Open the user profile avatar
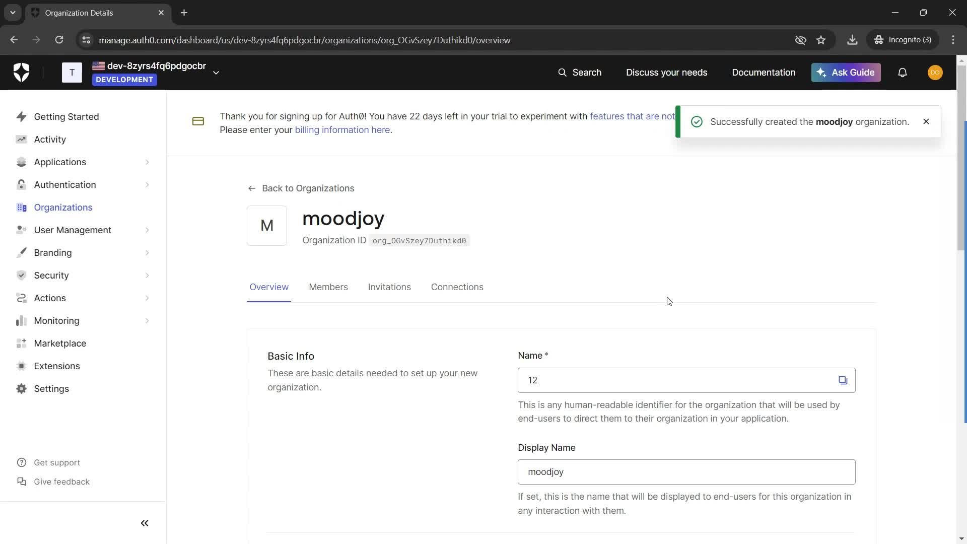 pos(935,73)
